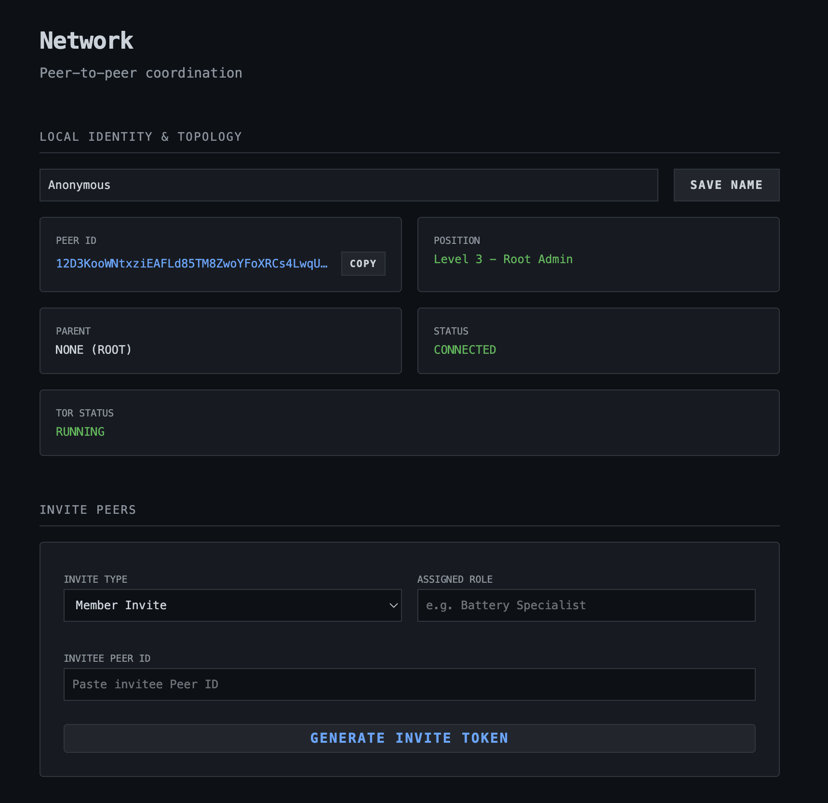Click the RUNNING Tor status value
The width and height of the screenshot is (828, 803).
point(80,432)
